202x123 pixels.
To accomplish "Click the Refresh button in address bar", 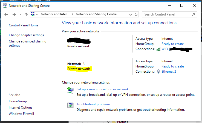I will (136, 14).
